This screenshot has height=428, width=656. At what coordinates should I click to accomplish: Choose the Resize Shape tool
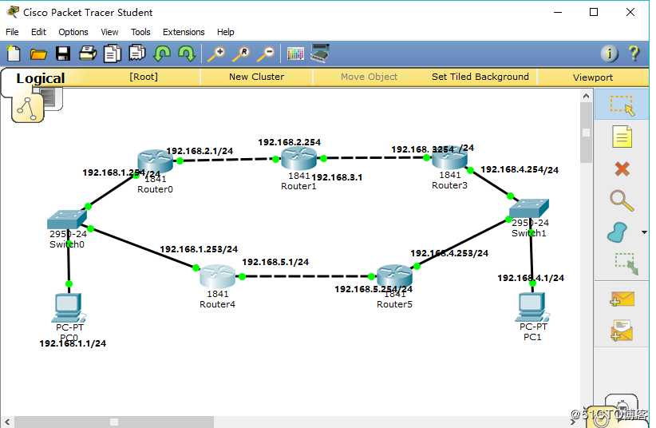[626, 264]
